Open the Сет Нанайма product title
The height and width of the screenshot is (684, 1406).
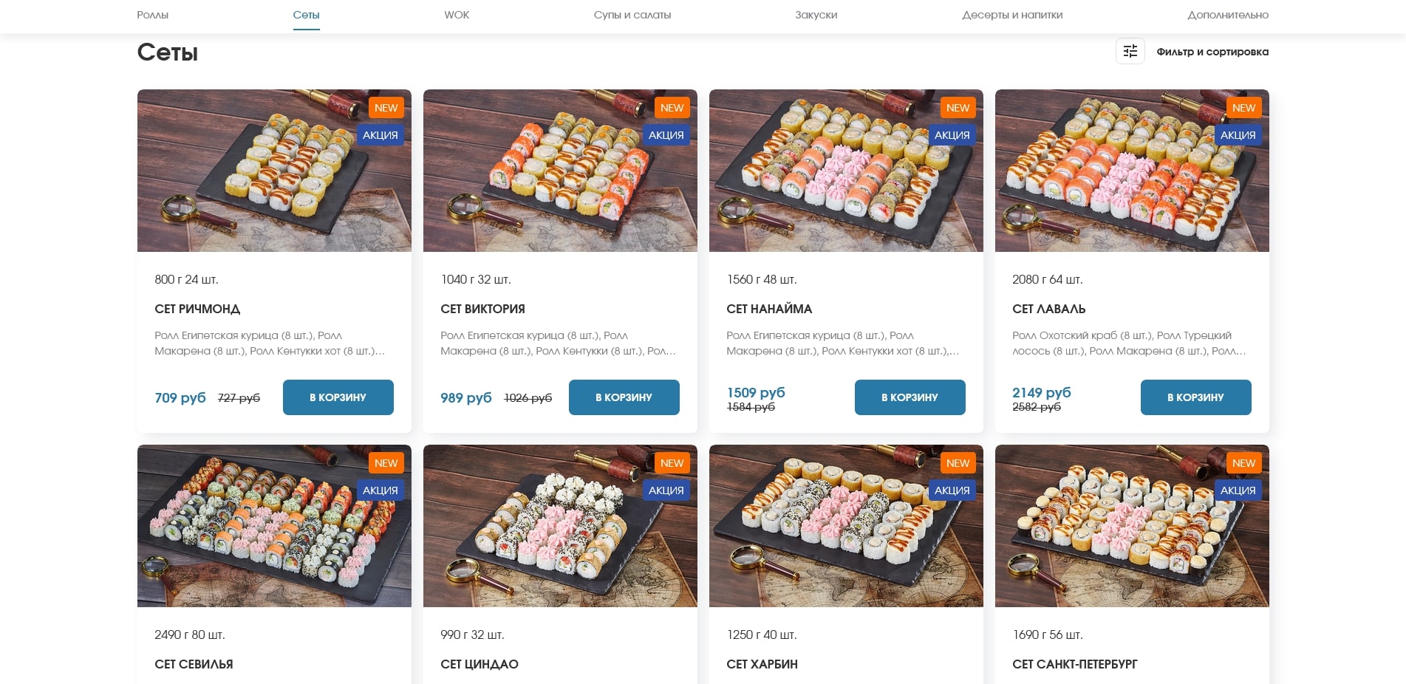(x=769, y=309)
